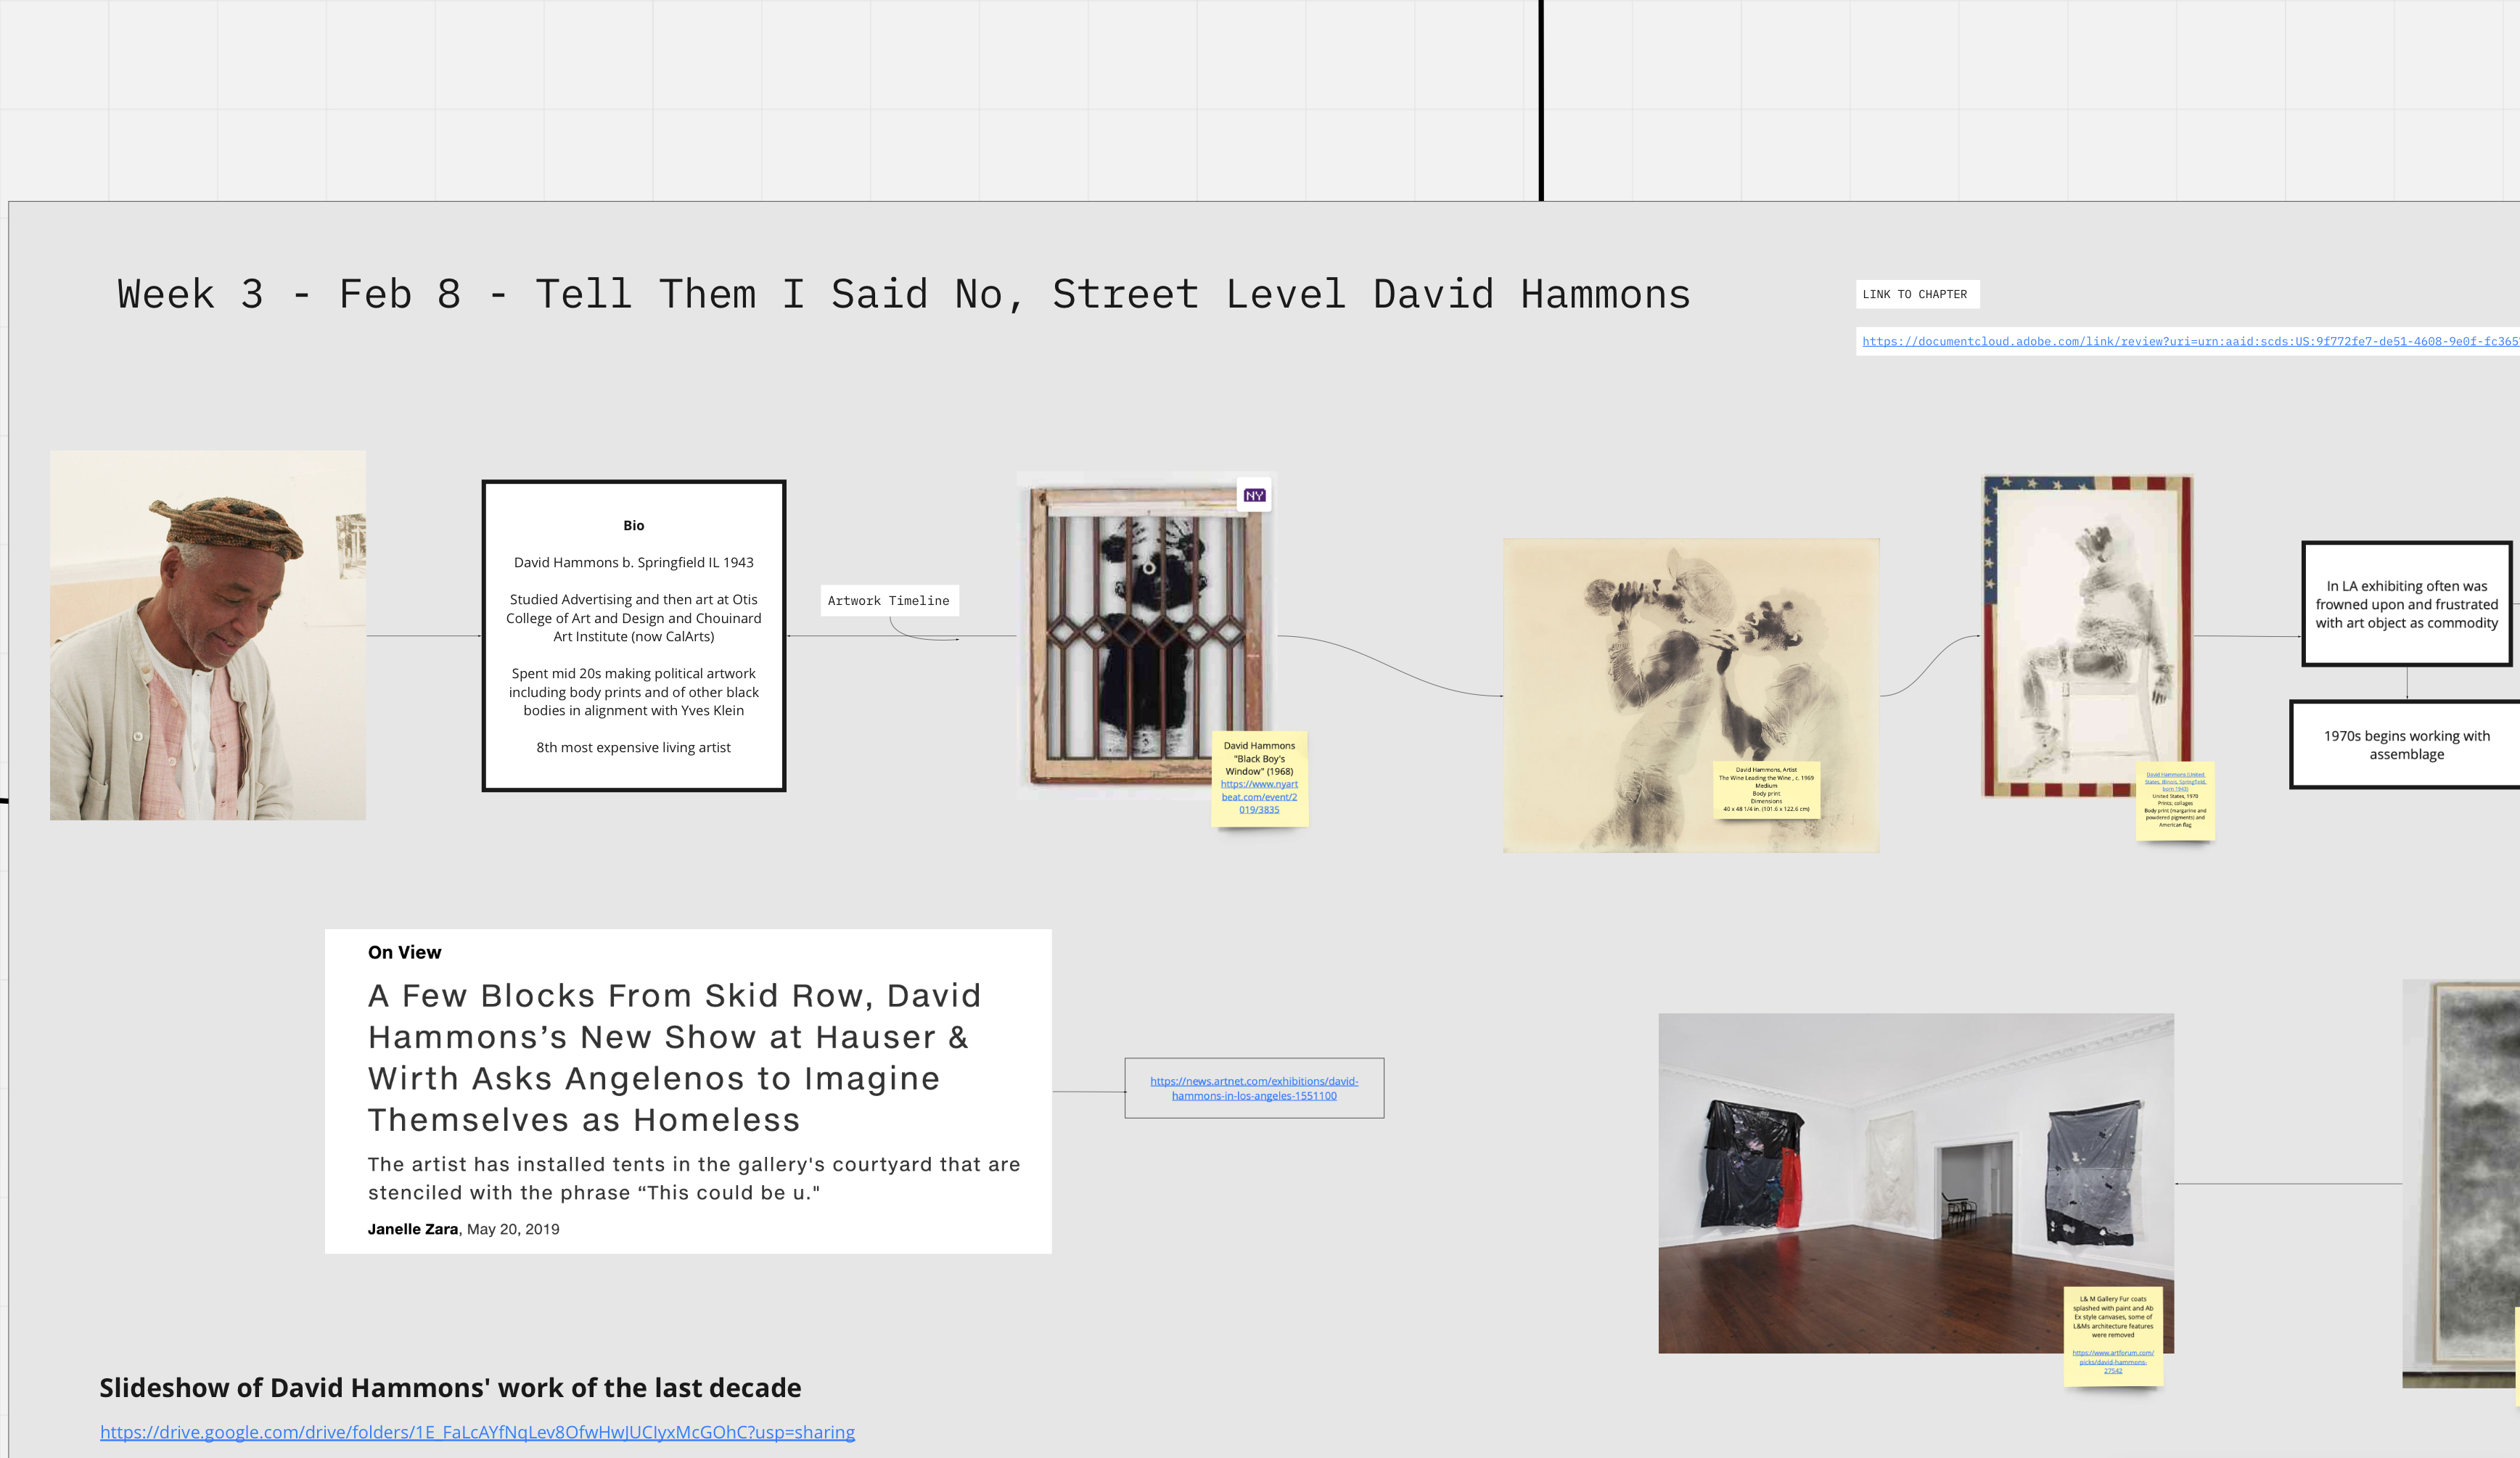Screen dimensions: 2520x1458
Task: Open the documentcloud.adobe.com chapter link
Action: tap(2189, 341)
